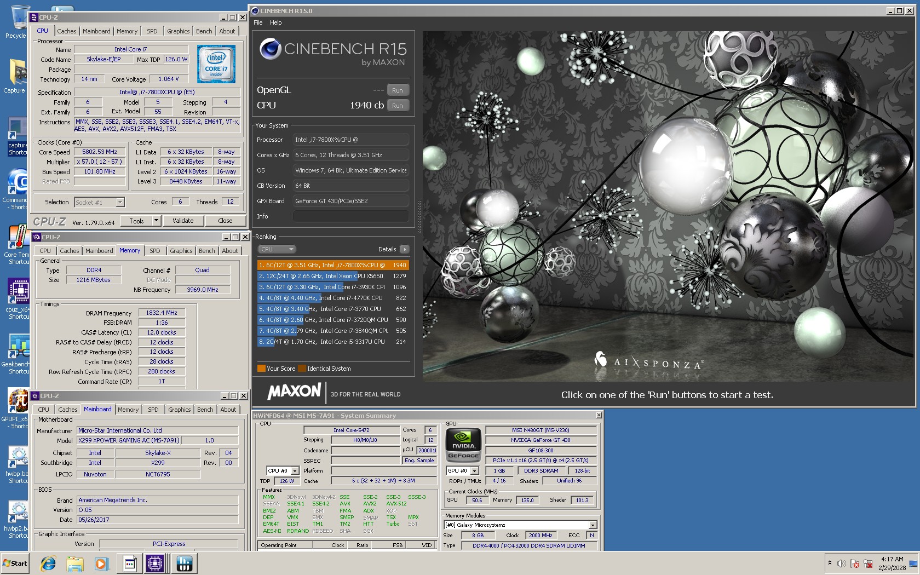Click the network tray icon
The height and width of the screenshot is (575, 920).
tap(868, 563)
